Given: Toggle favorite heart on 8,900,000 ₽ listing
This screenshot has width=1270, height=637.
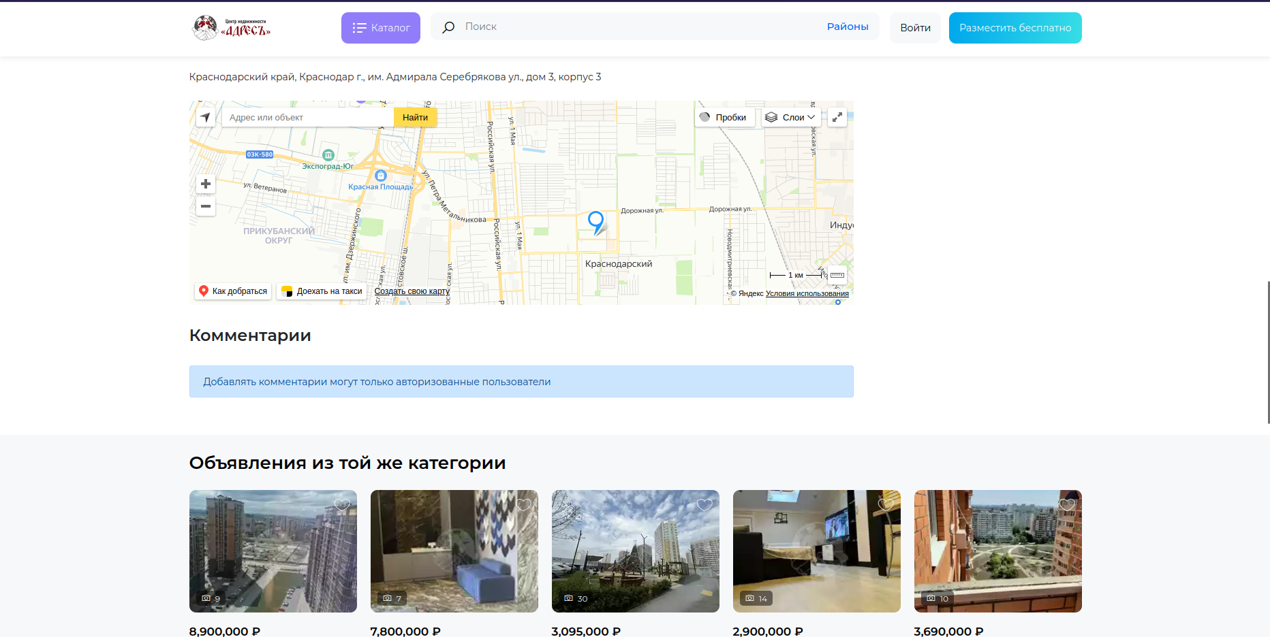Looking at the screenshot, I should tap(342, 504).
